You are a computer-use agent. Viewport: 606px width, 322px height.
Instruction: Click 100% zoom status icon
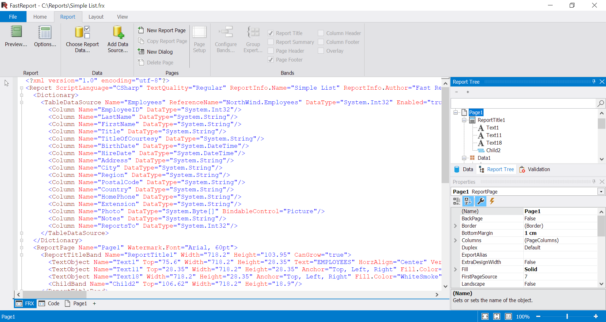click(508, 316)
